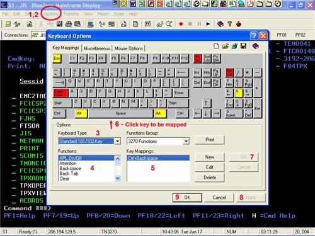Select the Space bar key on the keyboard map

(x=121, y=113)
